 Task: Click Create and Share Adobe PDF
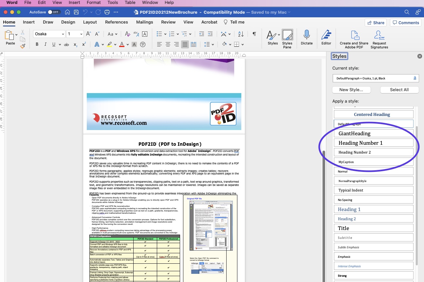354,40
